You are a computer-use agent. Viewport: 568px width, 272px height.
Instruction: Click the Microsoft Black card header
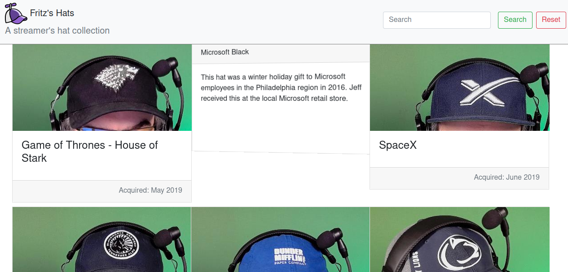tap(281, 53)
